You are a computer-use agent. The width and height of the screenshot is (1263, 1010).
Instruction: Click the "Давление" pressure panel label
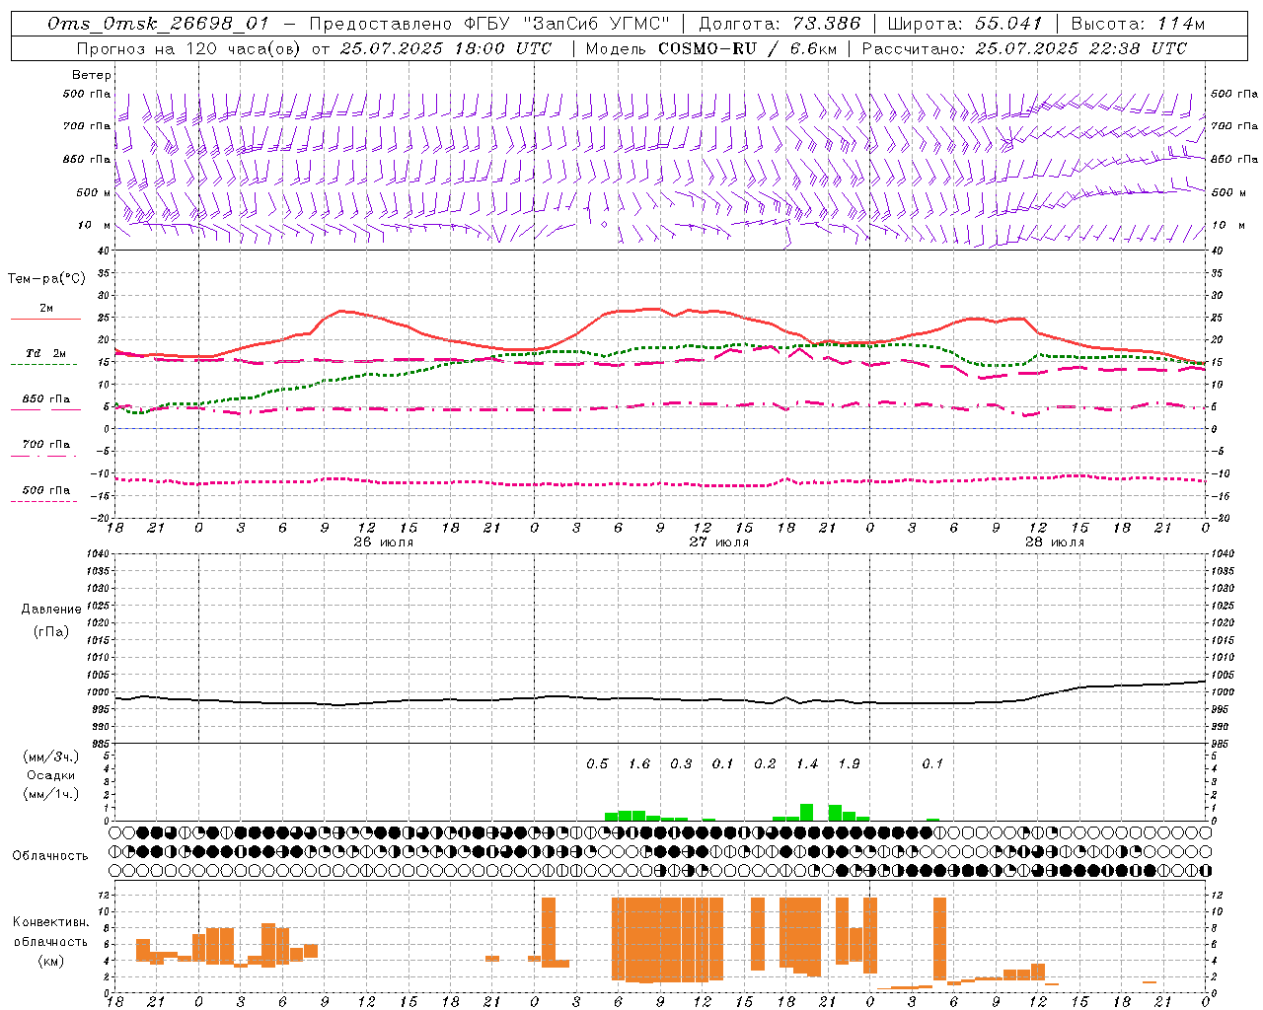(x=51, y=610)
